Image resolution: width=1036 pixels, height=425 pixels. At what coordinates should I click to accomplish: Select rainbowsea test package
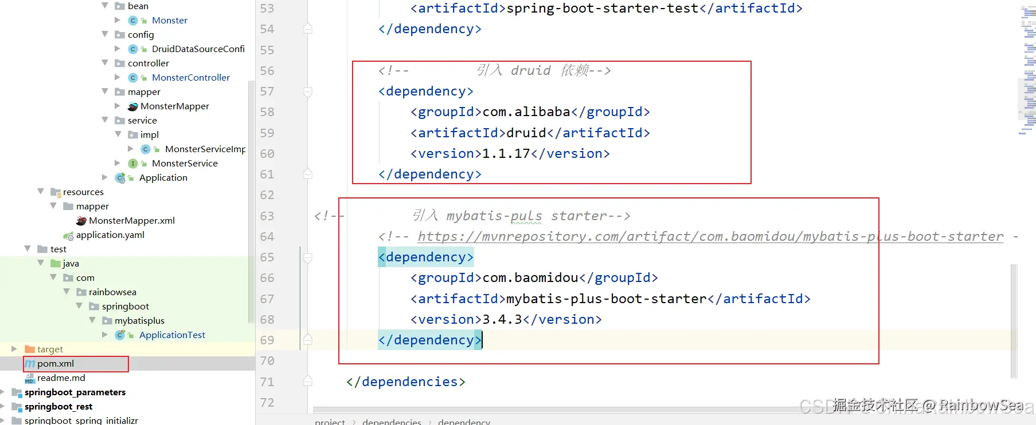[112, 292]
